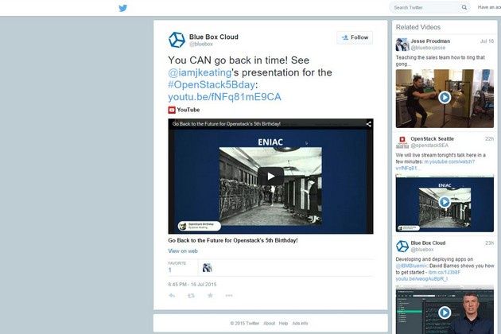
Task: Click the Related Videos heading
Action: pyautogui.click(x=418, y=27)
